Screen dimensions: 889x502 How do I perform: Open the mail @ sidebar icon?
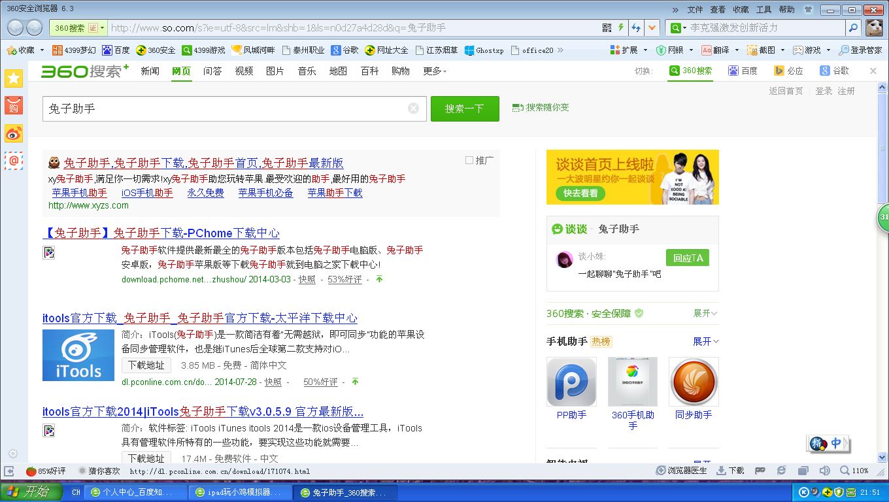click(x=14, y=160)
